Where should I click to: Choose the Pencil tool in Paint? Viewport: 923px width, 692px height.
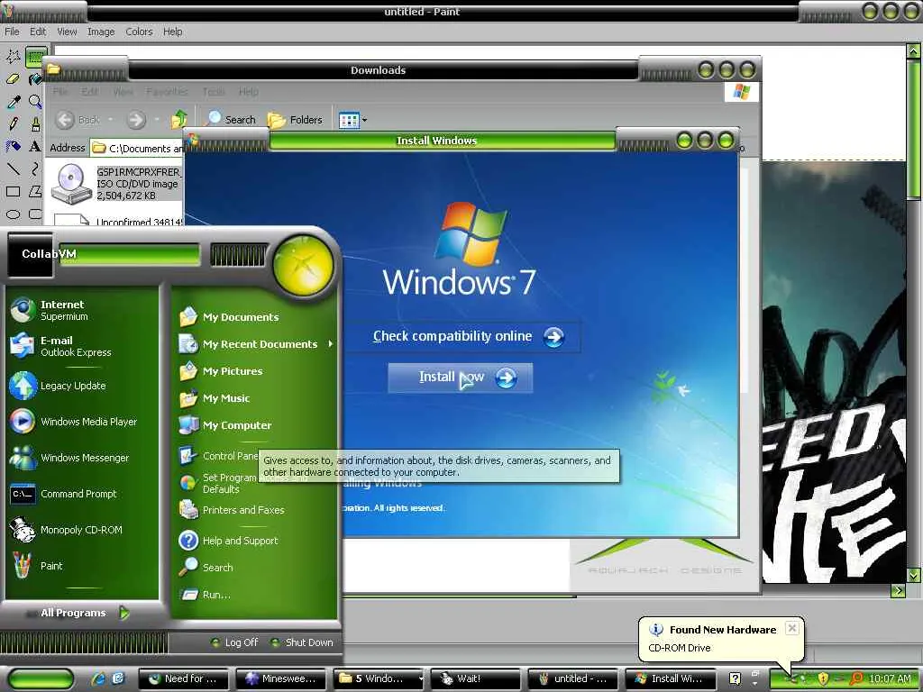click(x=13, y=123)
